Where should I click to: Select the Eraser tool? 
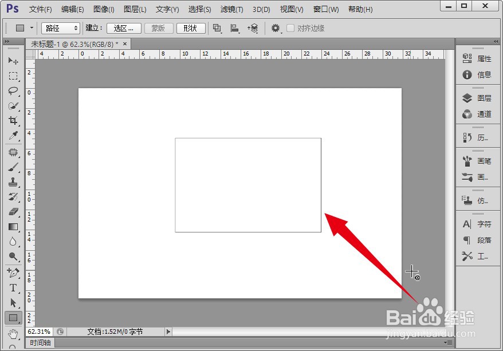pos(13,211)
